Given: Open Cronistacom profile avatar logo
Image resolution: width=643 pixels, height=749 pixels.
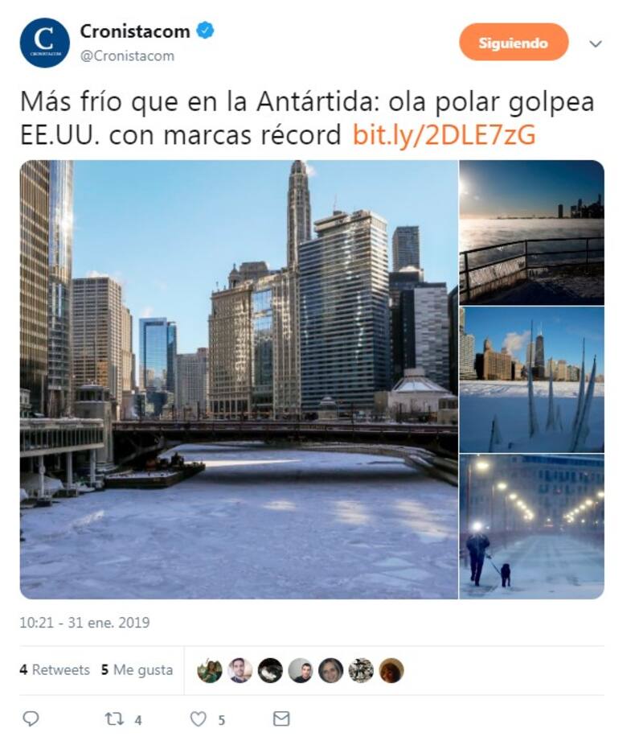Looking at the screenshot, I should coord(45,43).
